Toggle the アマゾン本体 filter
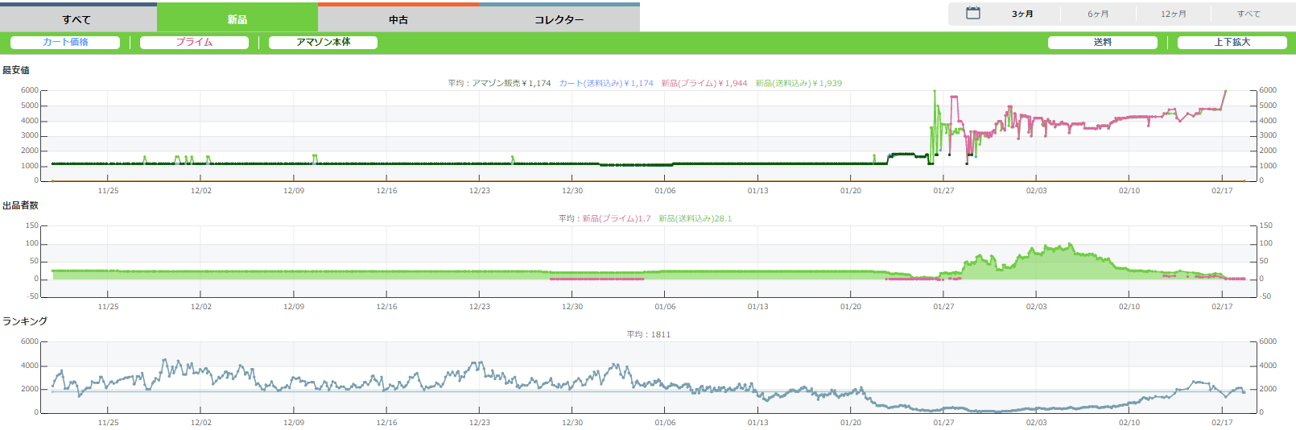 click(x=323, y=43)
